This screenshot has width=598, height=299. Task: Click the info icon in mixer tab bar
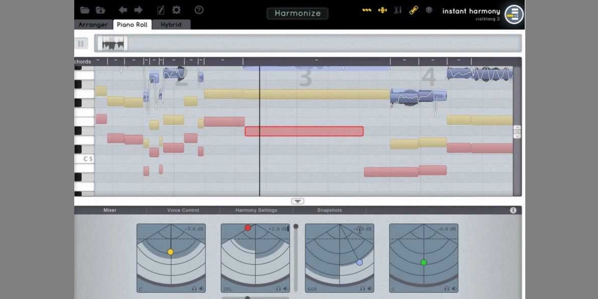[513, 210]
